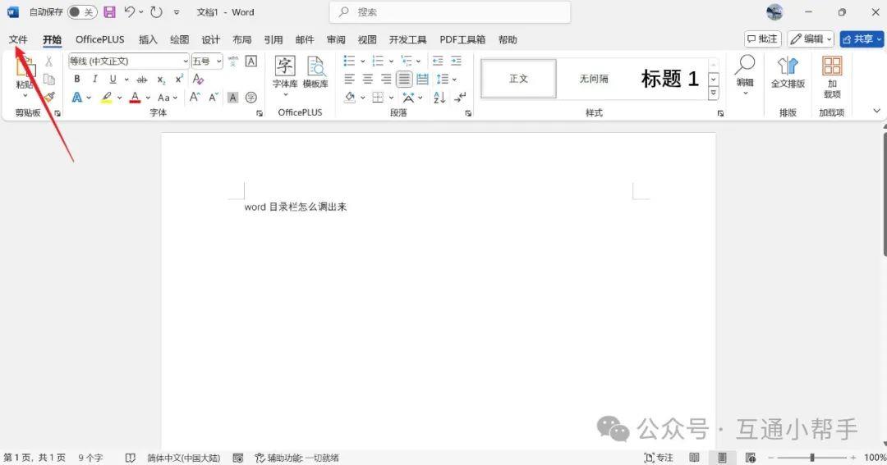Toggle Italic formatting
This screenshot has width=887, height=465.
(95, 79)
